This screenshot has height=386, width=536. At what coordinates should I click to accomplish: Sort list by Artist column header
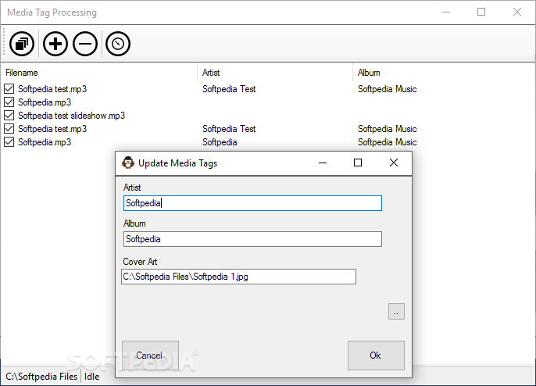point(275,73)
